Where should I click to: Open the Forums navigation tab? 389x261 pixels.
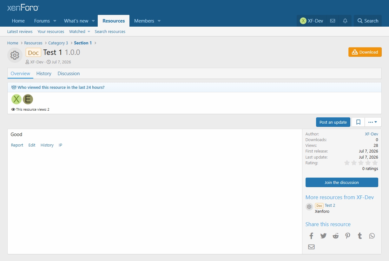(42, 21)
